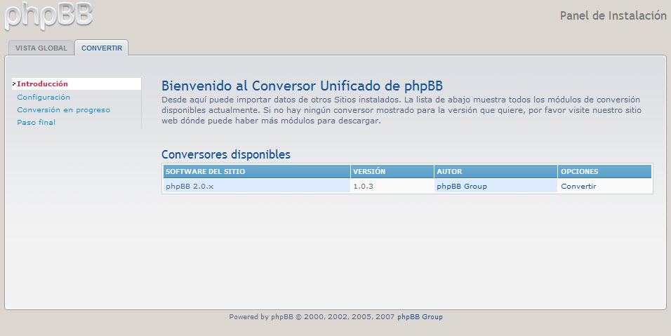Screen dimensions: 671x336
Task: Click the arrow marker beside Introducción
Action: 14,84
